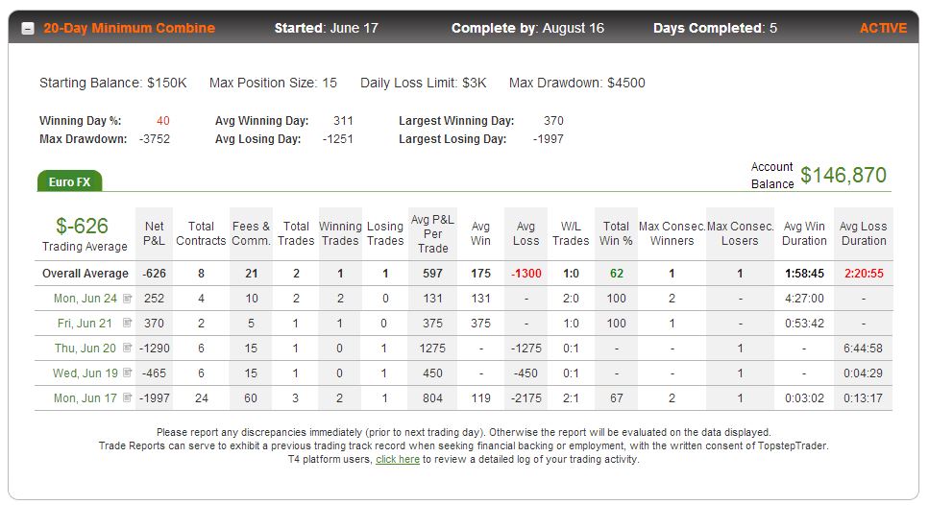Click the Account Balance $146,870 amount

[x=843, y=176]
